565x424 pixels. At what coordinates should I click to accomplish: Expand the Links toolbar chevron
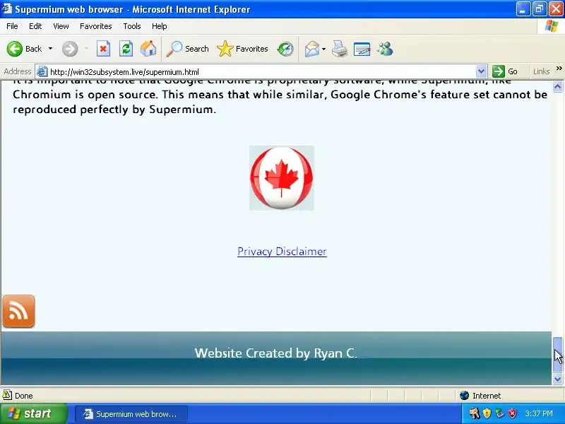coord(559,69)
